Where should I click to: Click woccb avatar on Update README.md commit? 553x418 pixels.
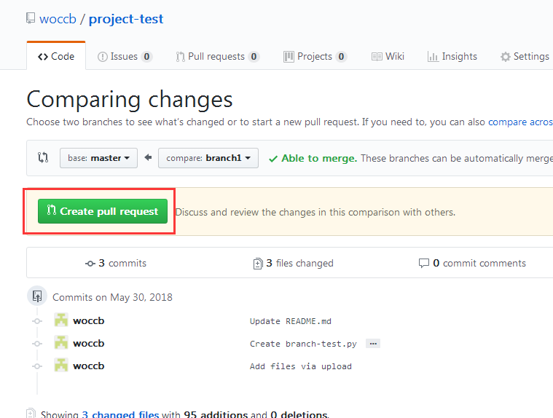click(x=61, y=320)
